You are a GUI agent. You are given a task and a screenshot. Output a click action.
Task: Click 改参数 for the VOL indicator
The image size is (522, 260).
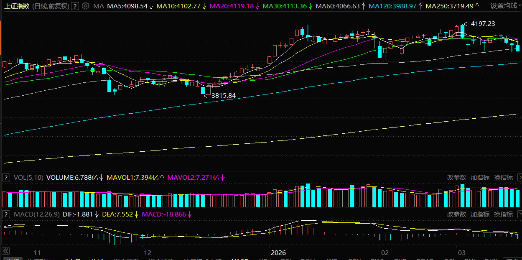(456, 178)
